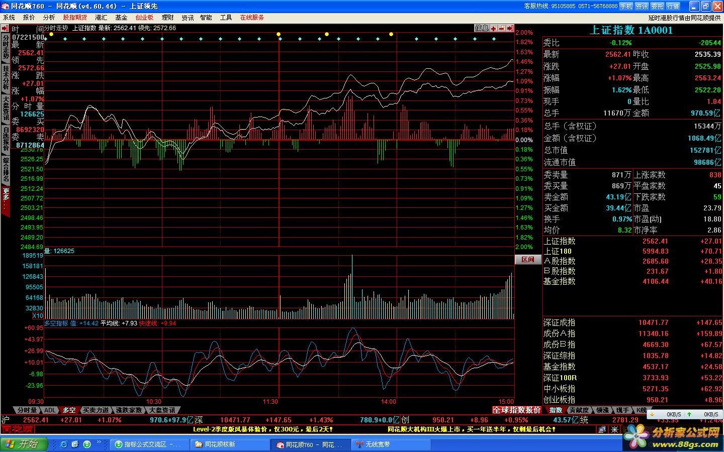724x452 pixels.
Task: Click the 委托 button in the title bar
Action: (x=657, y=6)
